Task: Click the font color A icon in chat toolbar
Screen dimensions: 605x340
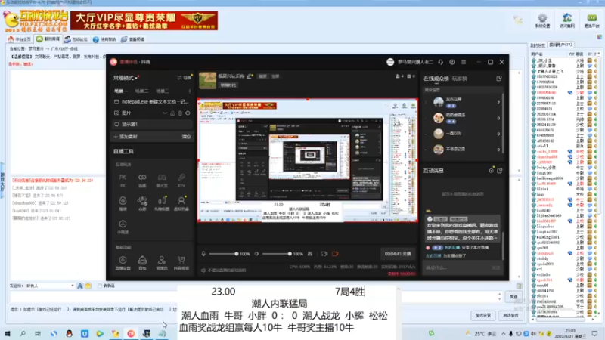Action: [80, 286]
